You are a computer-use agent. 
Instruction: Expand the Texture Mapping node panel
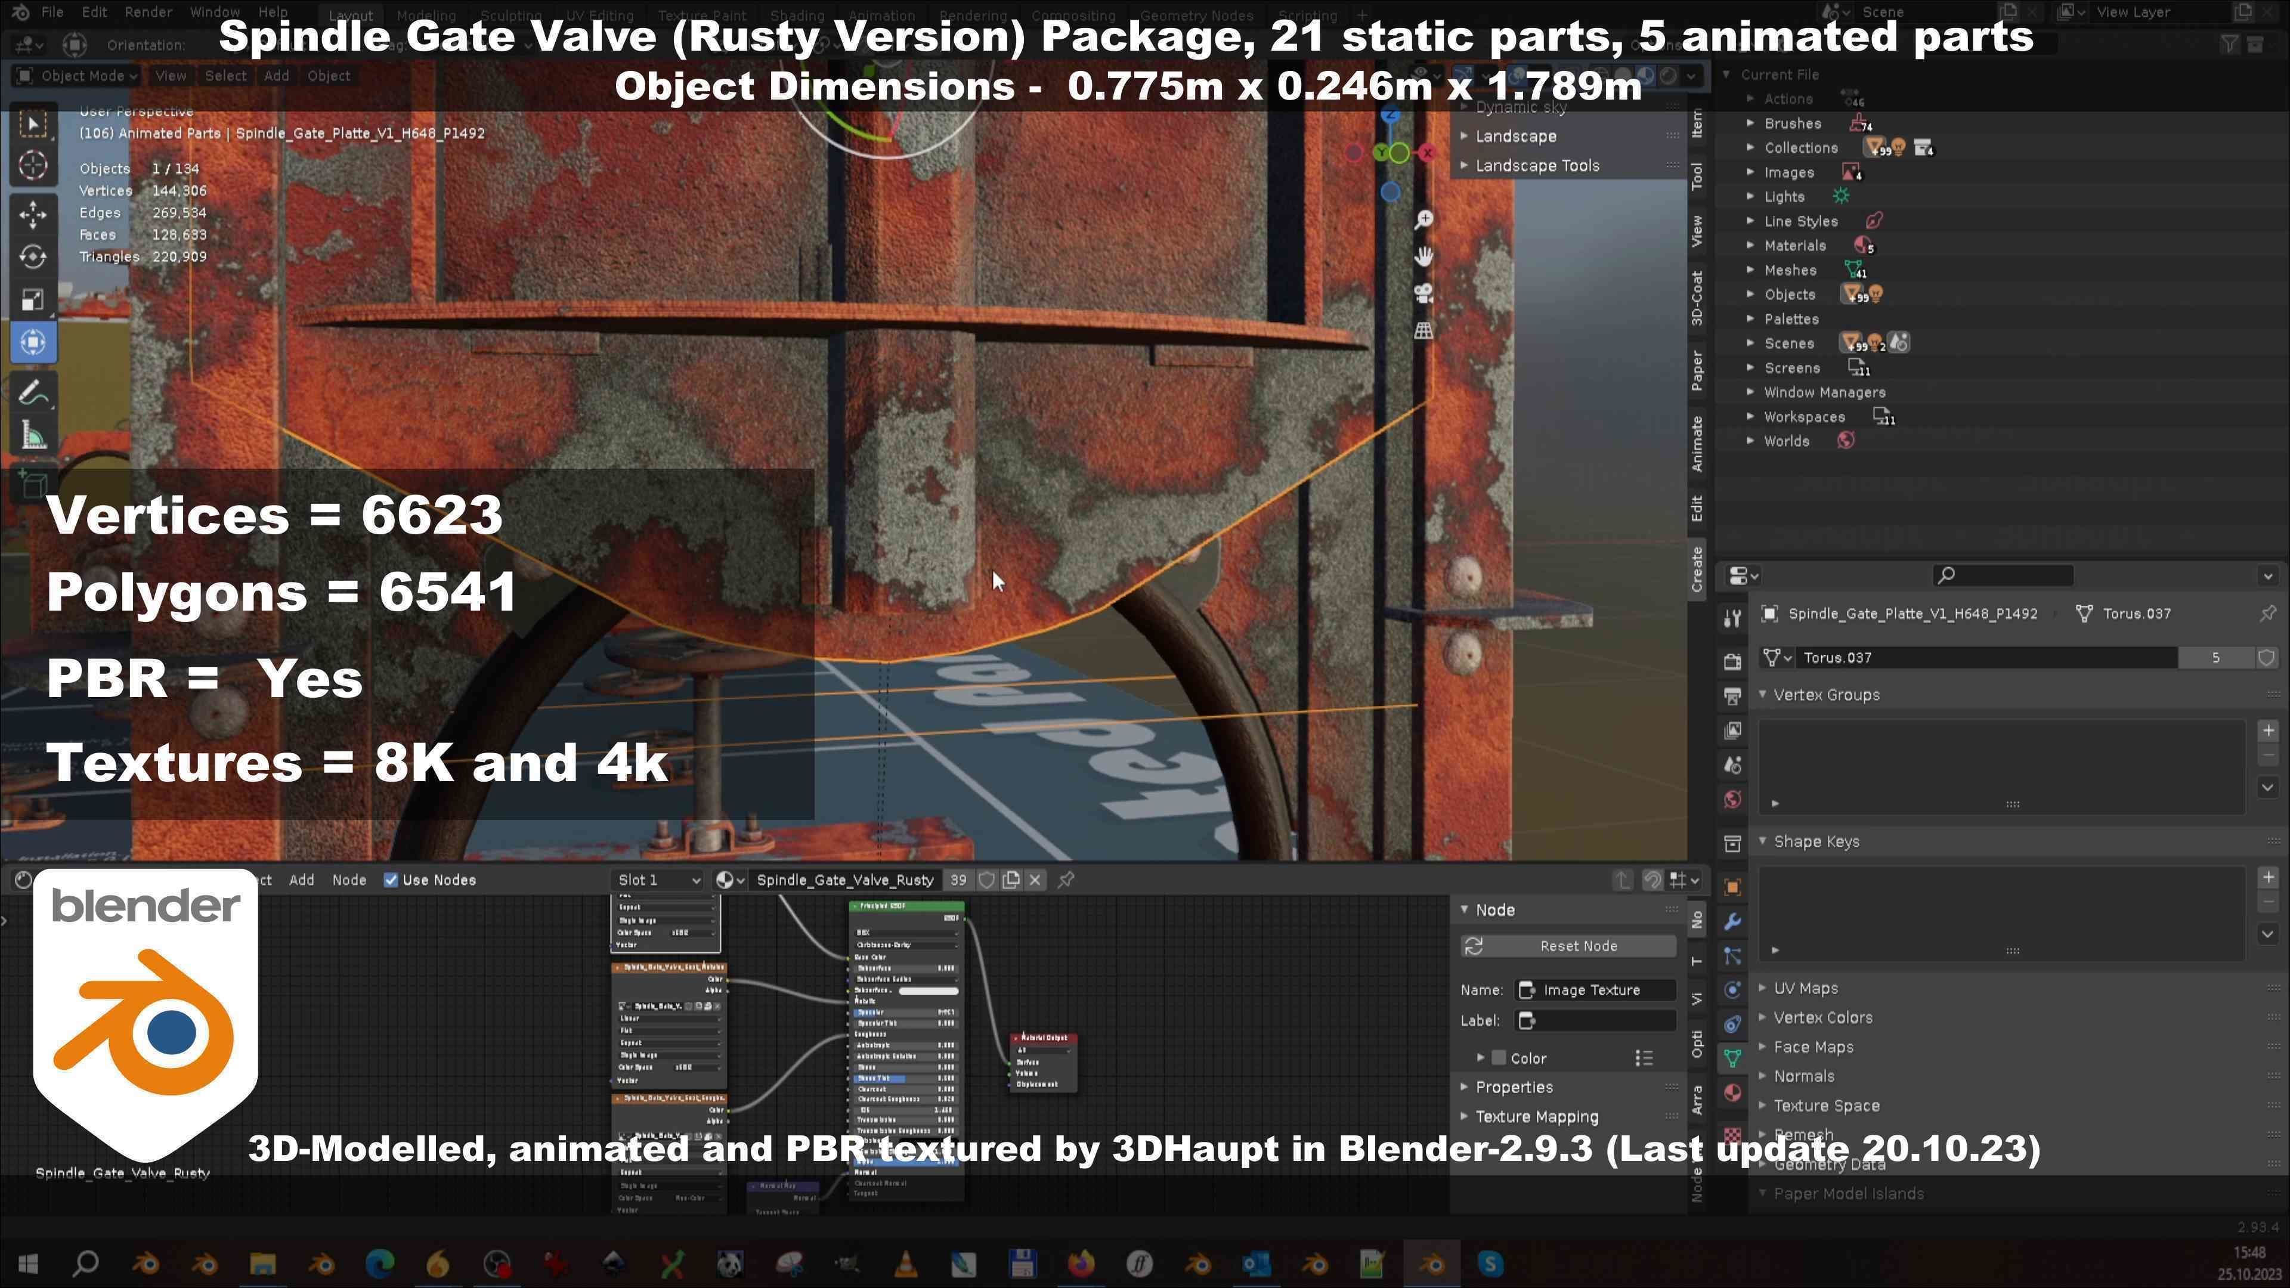(1464, 1116)
